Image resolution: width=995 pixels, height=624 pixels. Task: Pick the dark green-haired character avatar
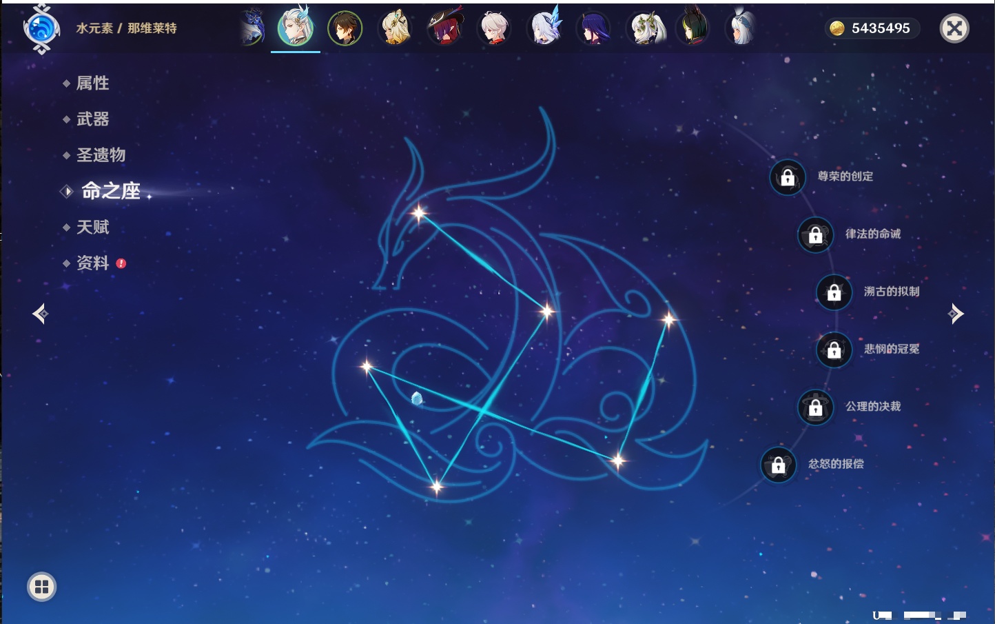pyautogui.click(x=693, y=28)
